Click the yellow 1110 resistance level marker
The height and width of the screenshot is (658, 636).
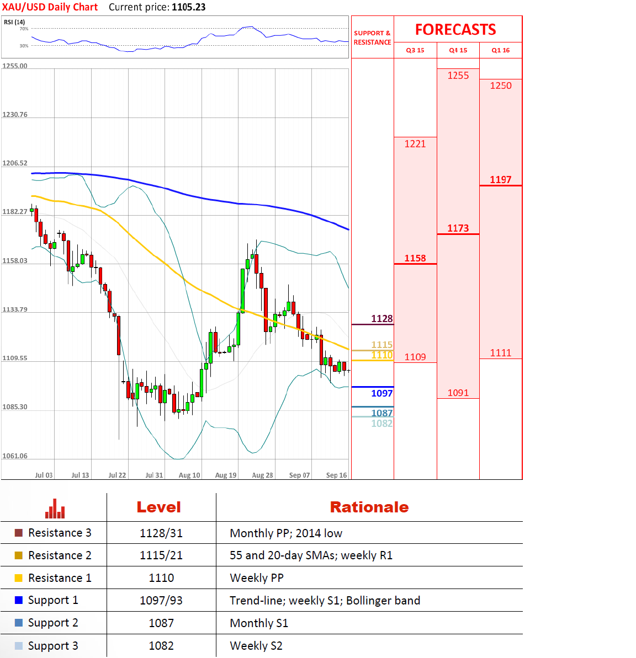coord(382,355)
